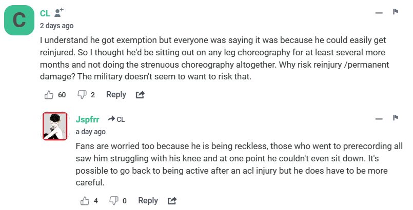The image size is (413, 210).
Task: Collapse Jspfrr's reply with minus
Action: pos(379,119)
